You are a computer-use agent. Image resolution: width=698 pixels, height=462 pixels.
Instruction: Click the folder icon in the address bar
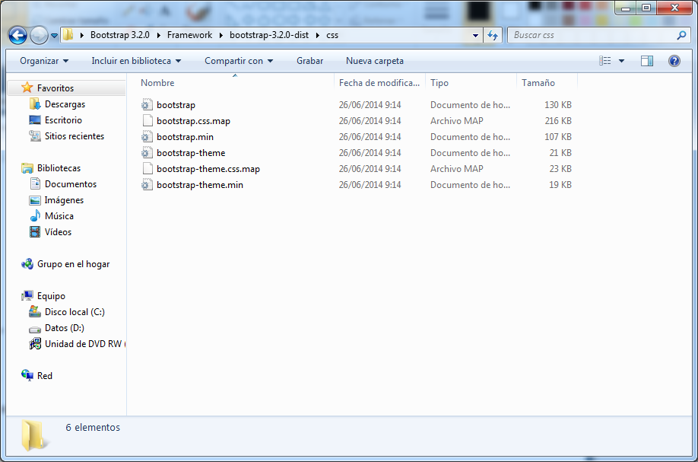click(68, 35)
